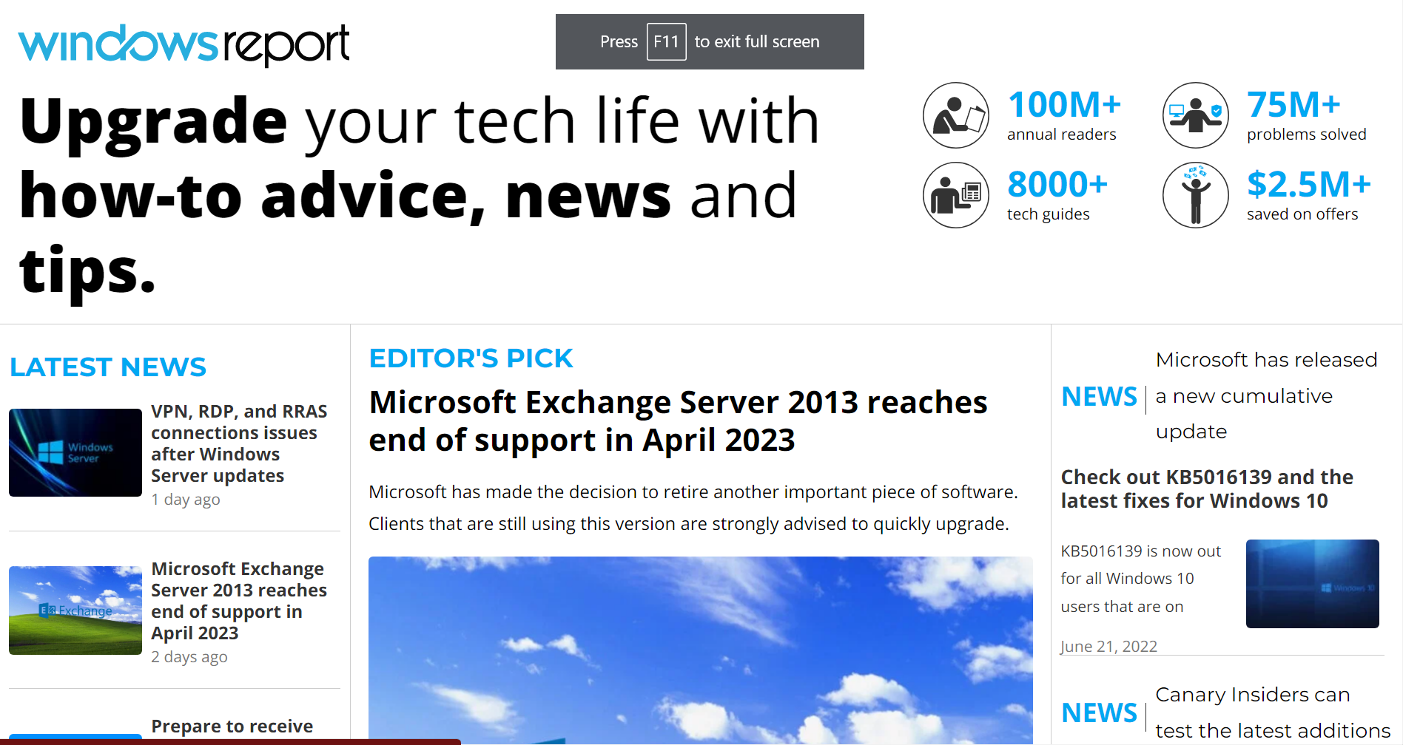Screen dimensions: 1403x745
Task: Click the Exchange thumbnail in Latest News
Action: (x=75, y=610)
